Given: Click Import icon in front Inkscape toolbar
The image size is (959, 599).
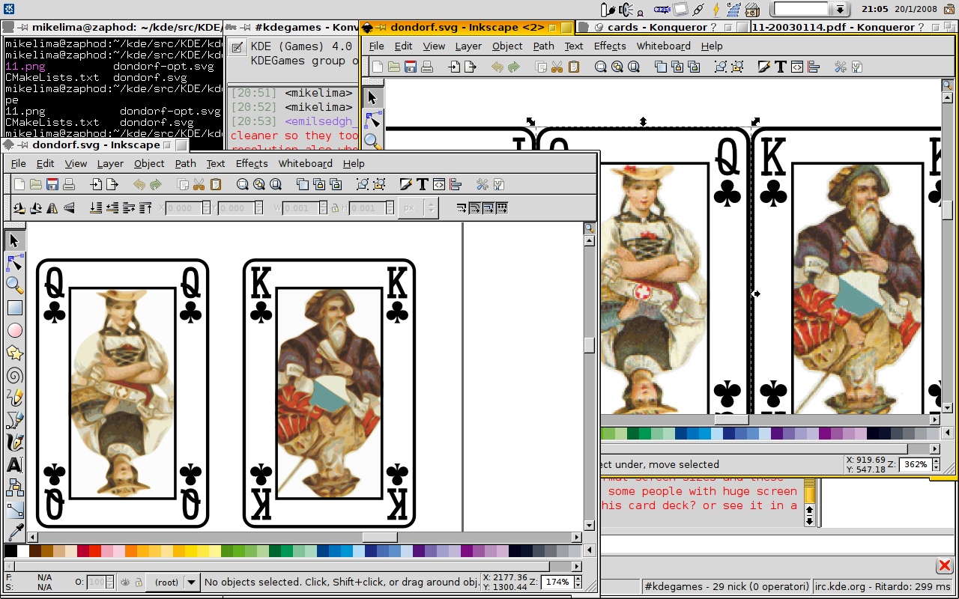Looking at the screenshot, I should click(x=97, y=184).
